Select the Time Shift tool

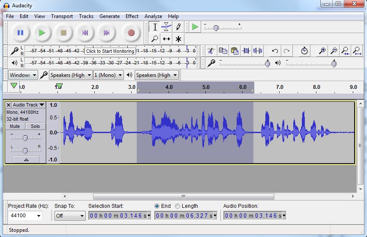tap(166, 39)
